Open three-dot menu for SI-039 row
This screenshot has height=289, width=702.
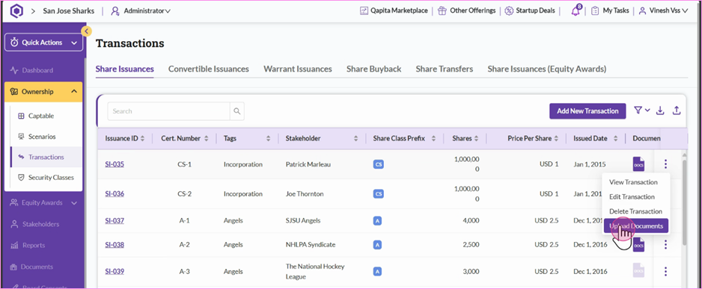[666, 271]
